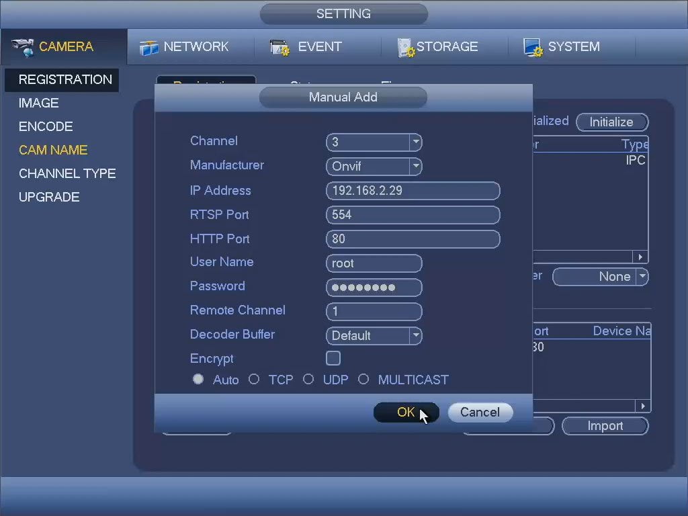Open the NETWORK settings tab

[x=196, y=46]
